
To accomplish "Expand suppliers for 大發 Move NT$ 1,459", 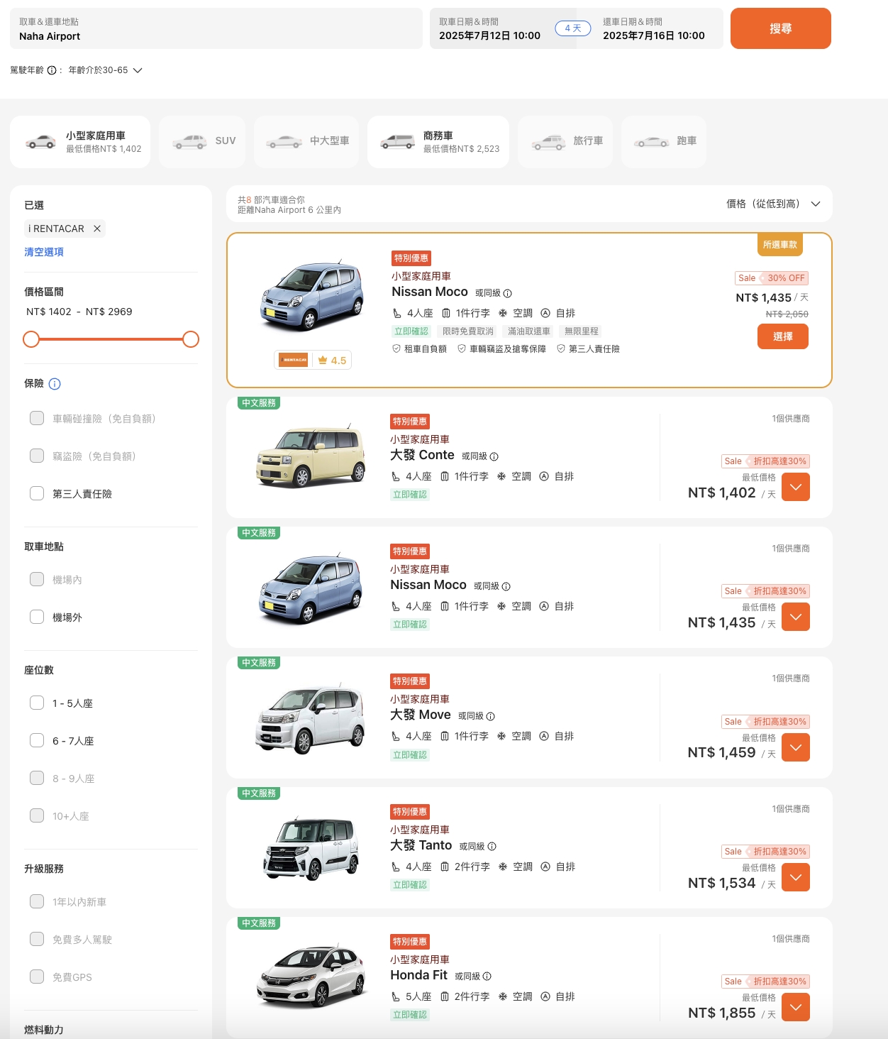I will [796, 747].
